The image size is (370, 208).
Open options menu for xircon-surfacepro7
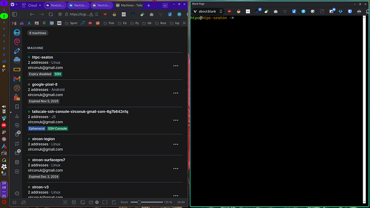(x=176, y=169)
